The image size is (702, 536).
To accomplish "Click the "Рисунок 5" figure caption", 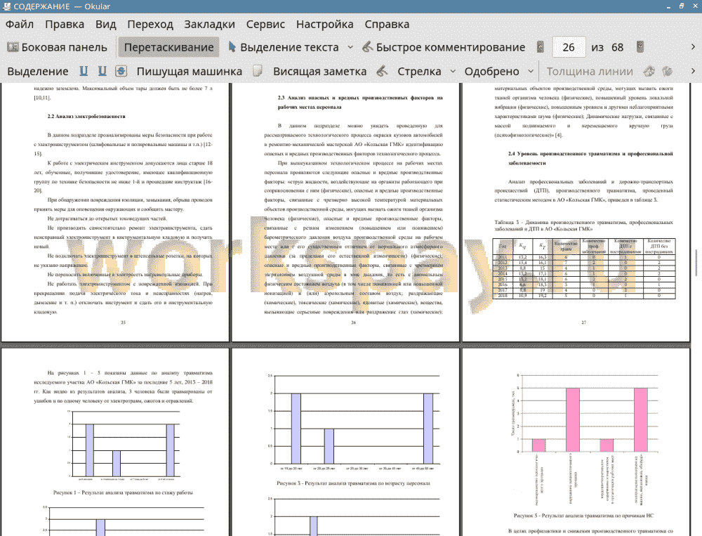I will tap(583, 516).
